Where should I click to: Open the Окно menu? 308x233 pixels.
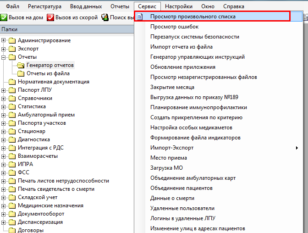[208, 6]
